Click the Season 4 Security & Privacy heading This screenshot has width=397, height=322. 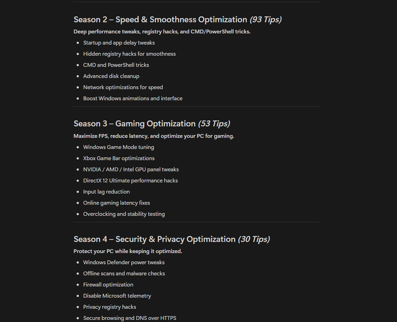(x=172, y=239)
